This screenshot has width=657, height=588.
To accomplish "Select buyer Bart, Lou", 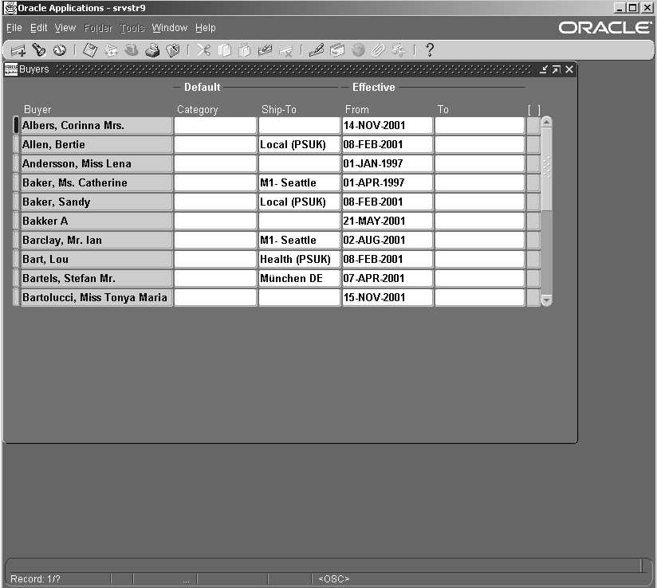I will click(96, 259).
